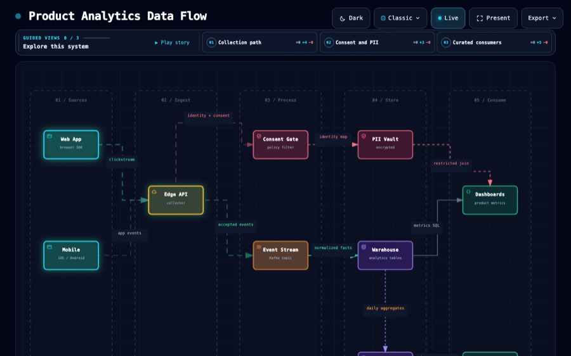Select the Warehouse node

[385, 255]
